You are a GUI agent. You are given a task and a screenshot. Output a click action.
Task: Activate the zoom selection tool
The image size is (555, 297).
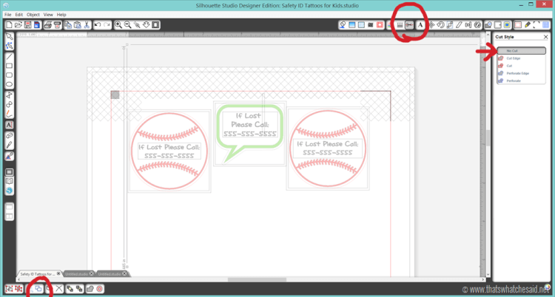click(x=137, y=25)
